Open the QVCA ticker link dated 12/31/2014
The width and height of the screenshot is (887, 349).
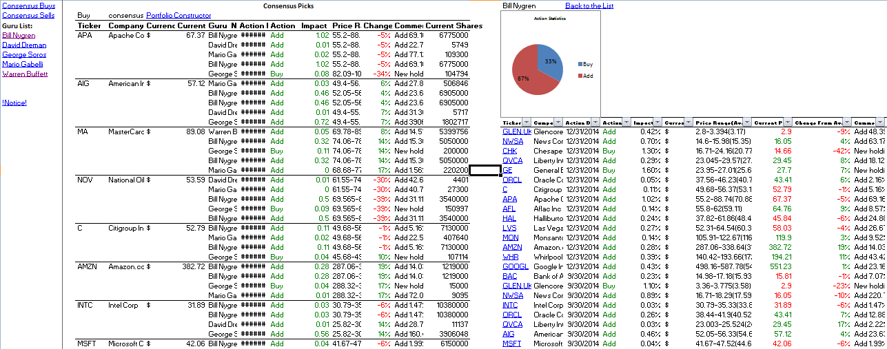click(512, 160)
